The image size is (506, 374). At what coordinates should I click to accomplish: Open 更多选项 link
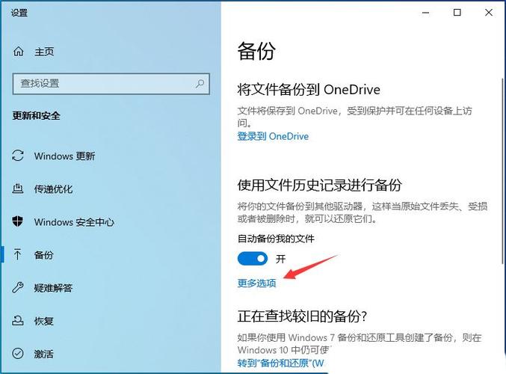257,283
